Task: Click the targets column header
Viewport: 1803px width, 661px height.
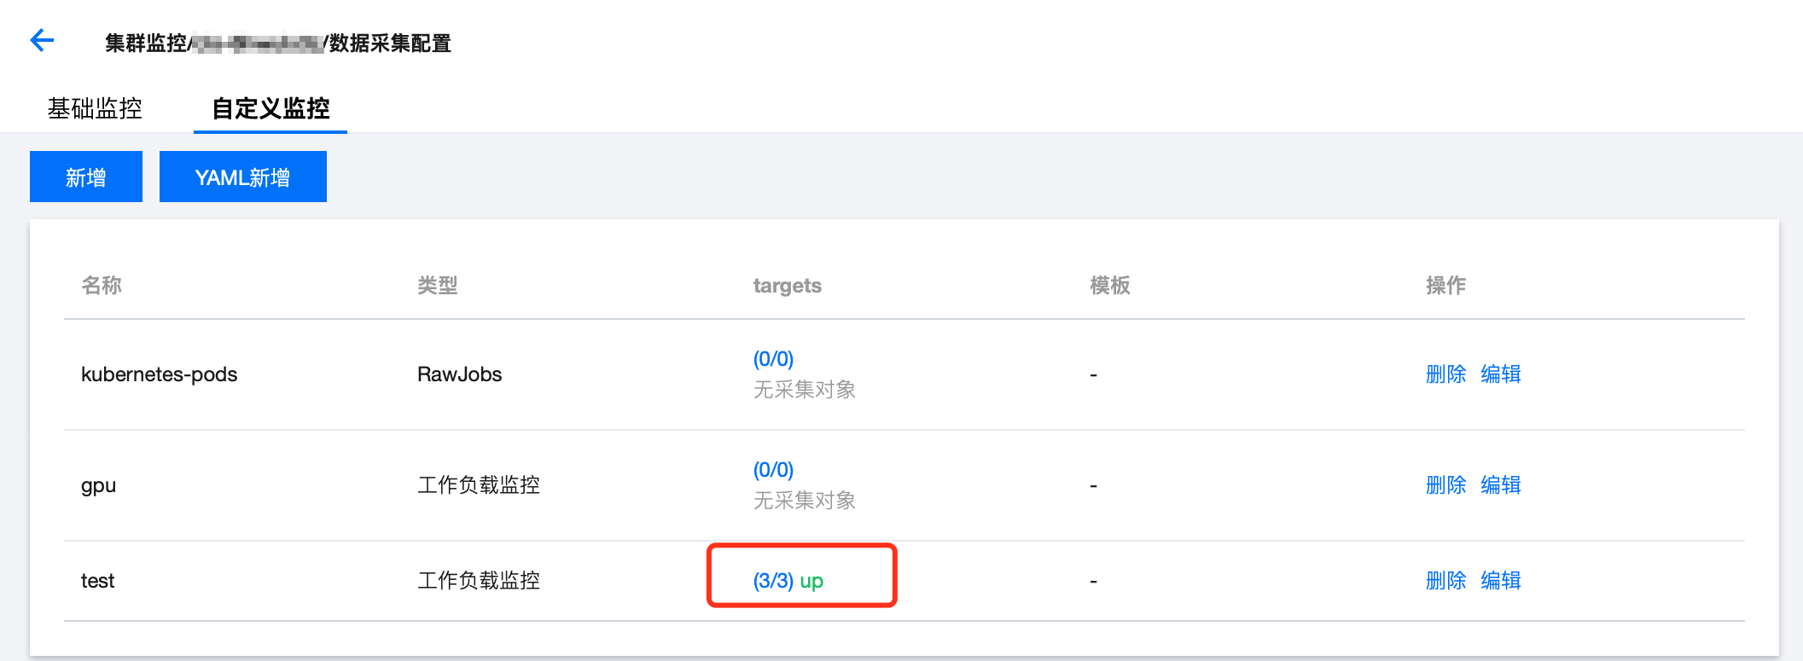Action: pyautogui.click(x=787, y=286)
